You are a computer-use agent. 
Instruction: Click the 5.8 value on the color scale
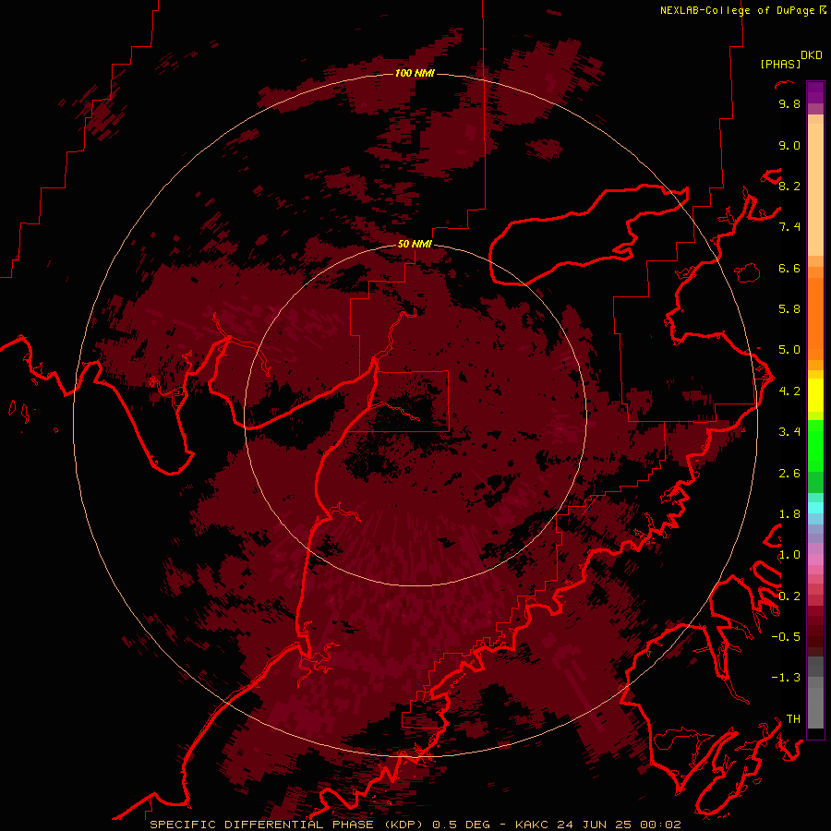[x=789, y=309]
